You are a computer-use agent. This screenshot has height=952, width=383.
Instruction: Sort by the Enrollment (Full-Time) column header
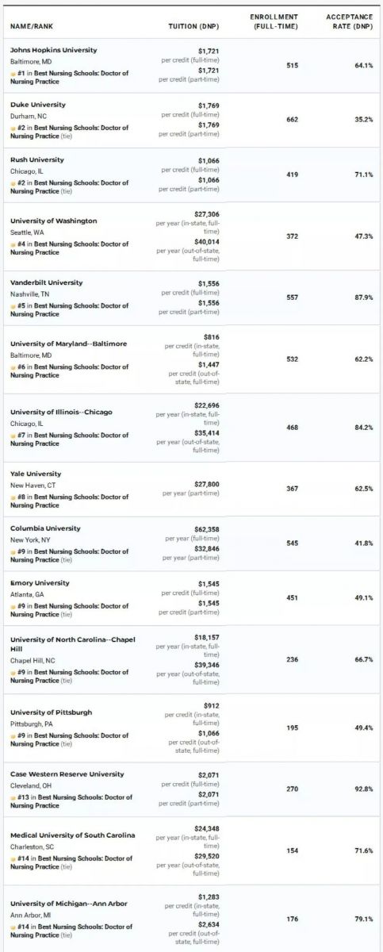pos(274,21)
